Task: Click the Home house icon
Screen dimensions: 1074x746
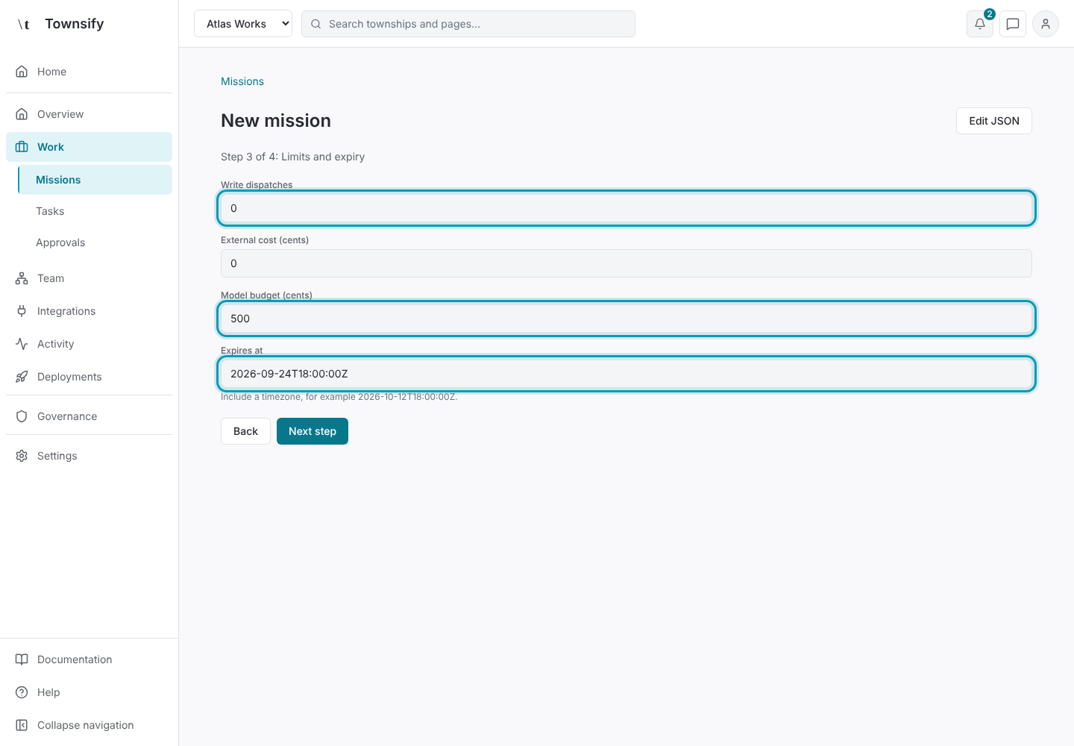Action: [22, 72]
